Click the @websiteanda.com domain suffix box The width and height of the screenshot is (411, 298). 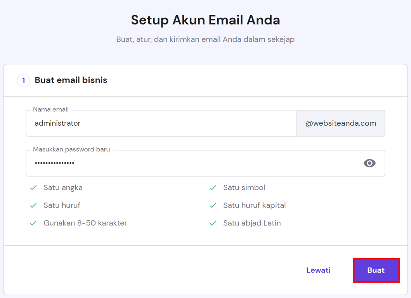coord(341,123)
